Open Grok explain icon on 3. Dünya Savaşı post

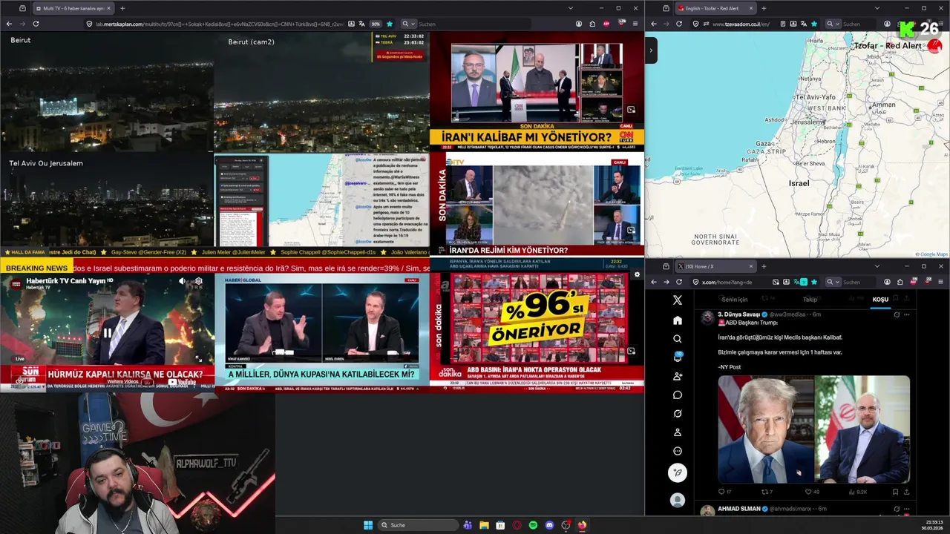pos(897,314)
